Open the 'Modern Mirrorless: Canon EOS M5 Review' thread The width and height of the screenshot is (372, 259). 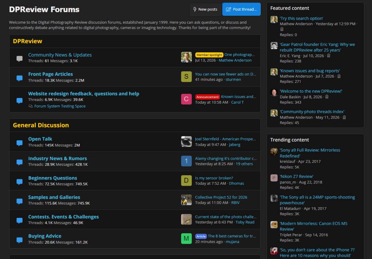point(313,226)
